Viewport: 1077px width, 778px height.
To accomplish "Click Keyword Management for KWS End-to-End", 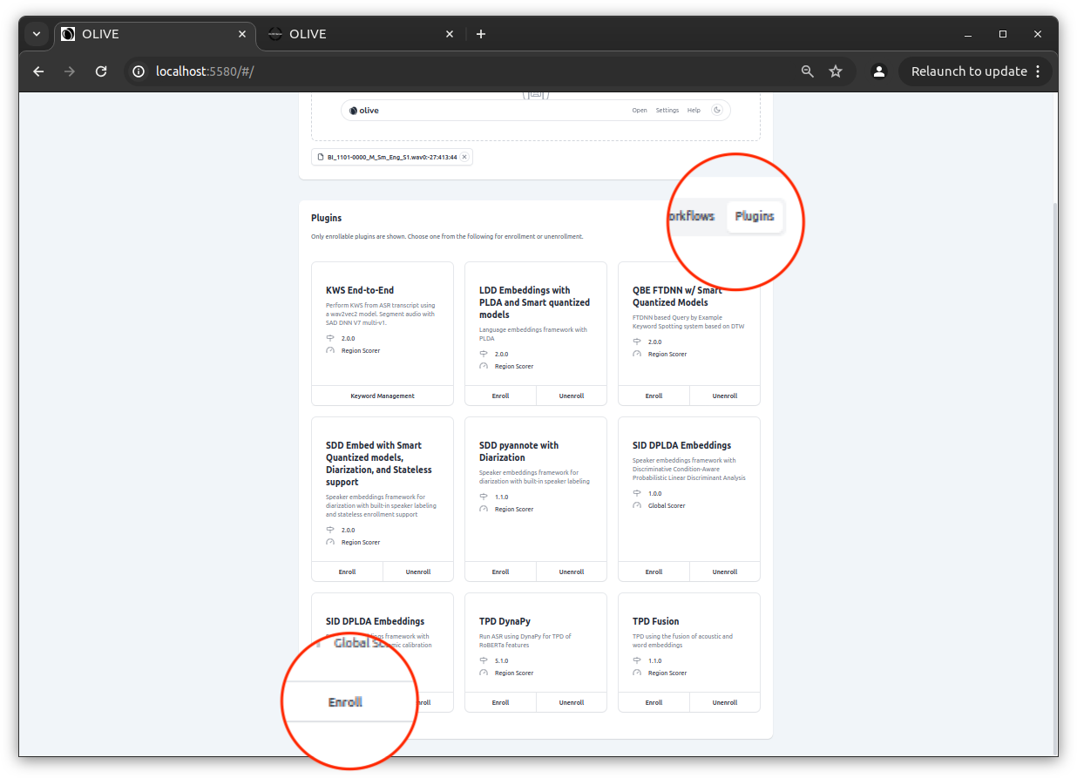I will pos(383,396).
